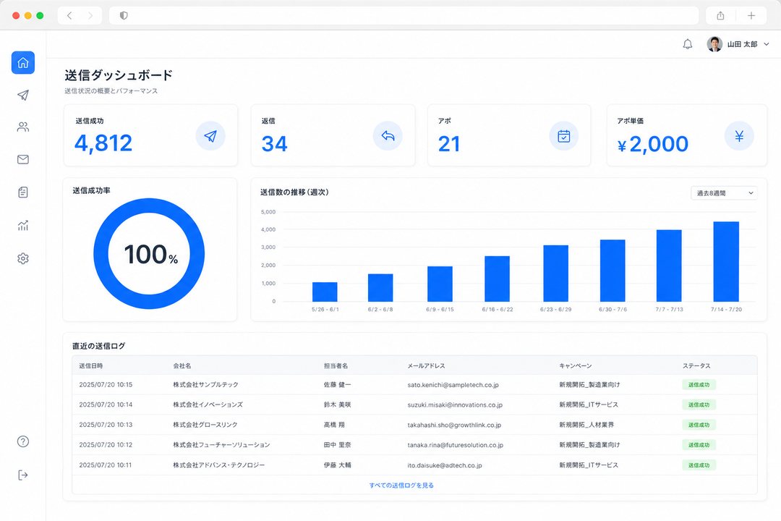Click the メールアドレス column header
The image size is (781, 521).
[426, 366]
